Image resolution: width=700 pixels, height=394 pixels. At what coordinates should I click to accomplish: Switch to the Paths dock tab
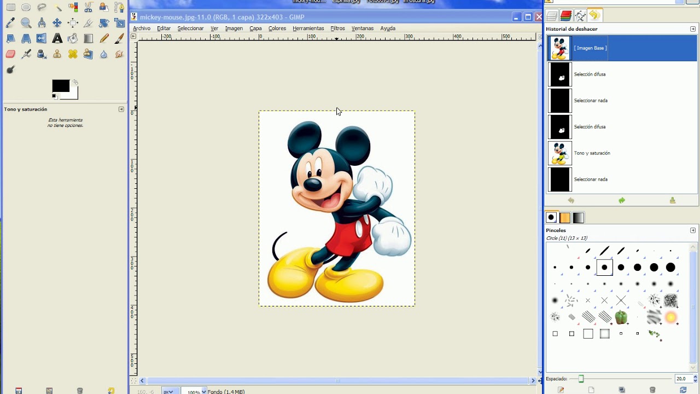click(x=581, y=15)
